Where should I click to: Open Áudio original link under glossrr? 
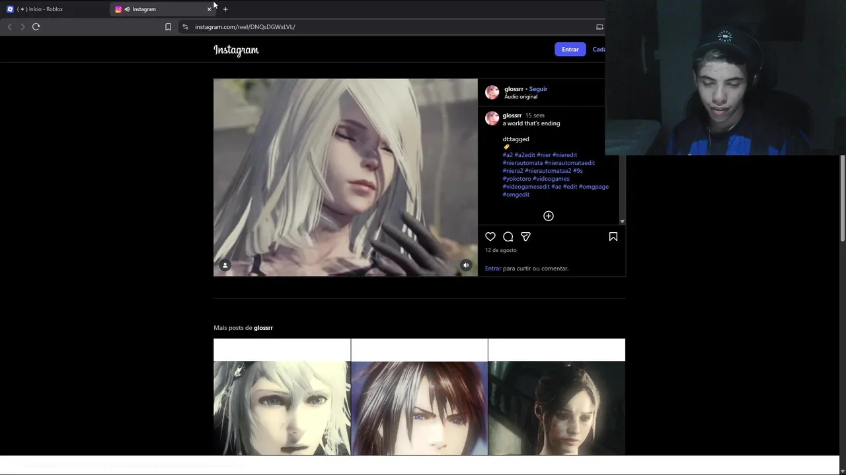[x=521, y=97]
